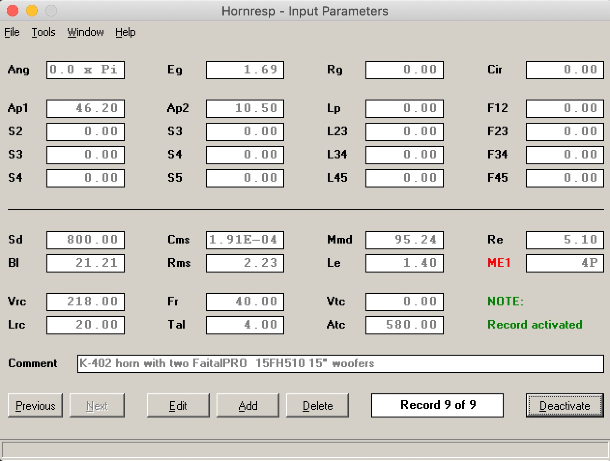
Task: Open the Tools menu
Action: pos(44,32)
